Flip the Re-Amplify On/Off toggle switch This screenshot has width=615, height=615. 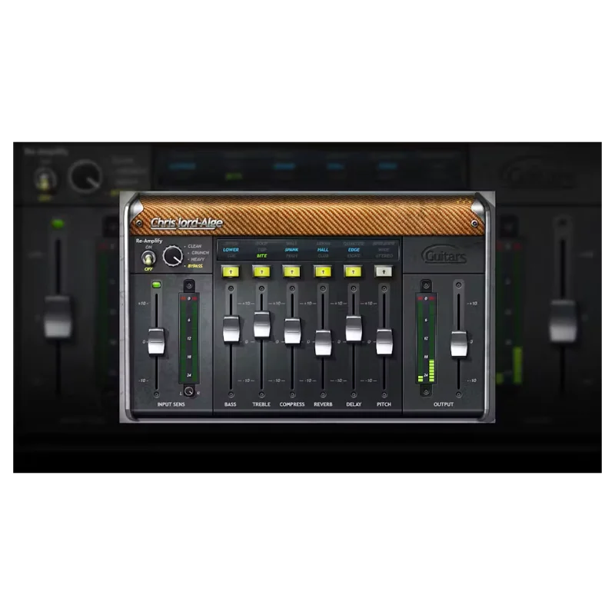tap(148, 258)
